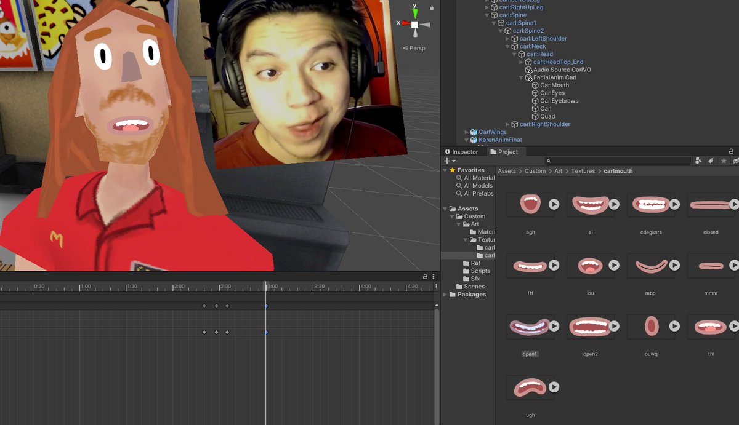Expand the carl:RightShoulder node
The image size is (739, 425).
point(507,124)
